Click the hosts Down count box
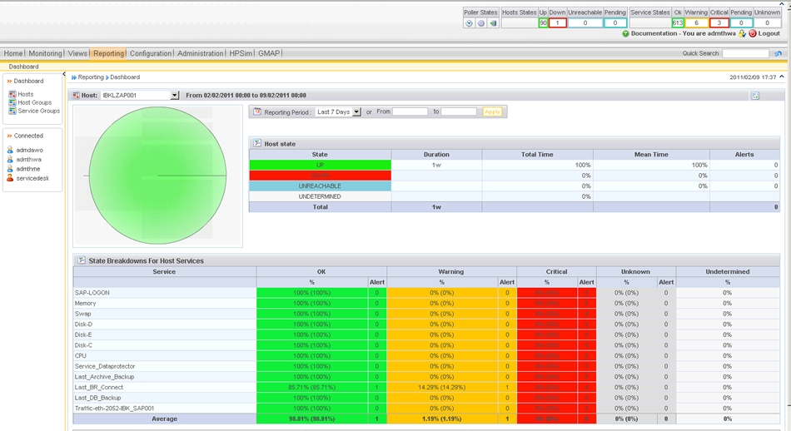The width and height of the screenshot is (791, 431). 557,23
